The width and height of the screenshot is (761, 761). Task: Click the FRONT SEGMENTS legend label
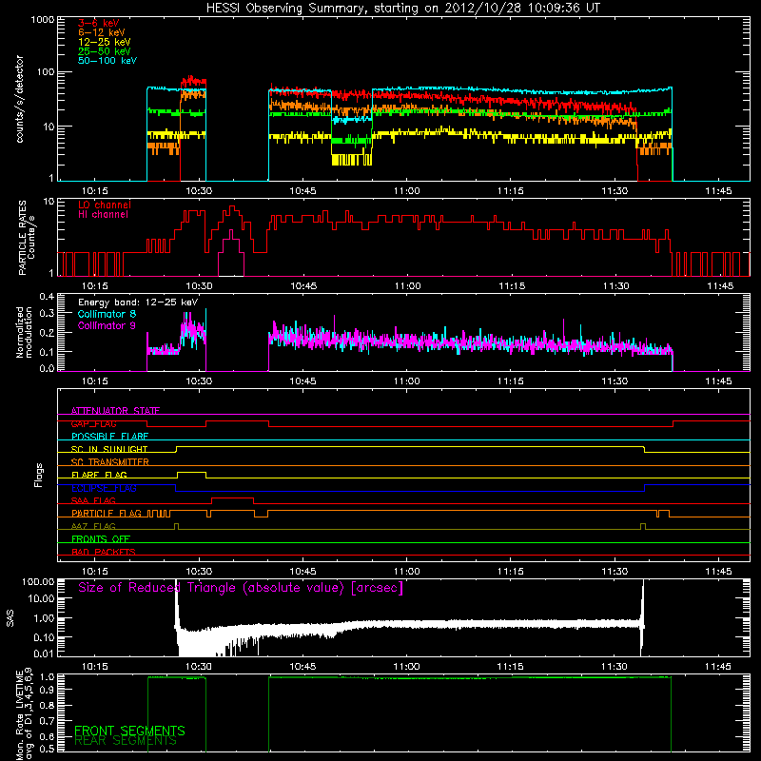point(129,731)
